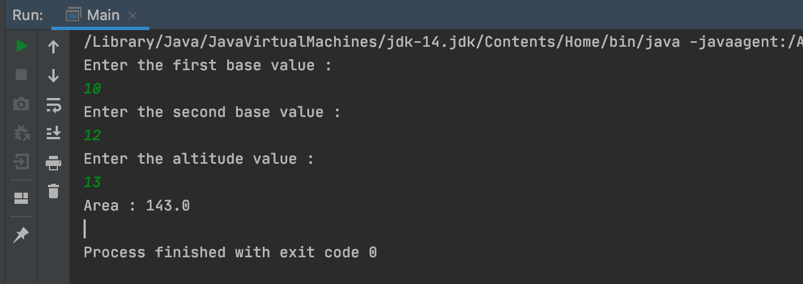Toggle scroll to end of console
The height and width of the screenshot is (284, 803).
[x=53, y=133]
